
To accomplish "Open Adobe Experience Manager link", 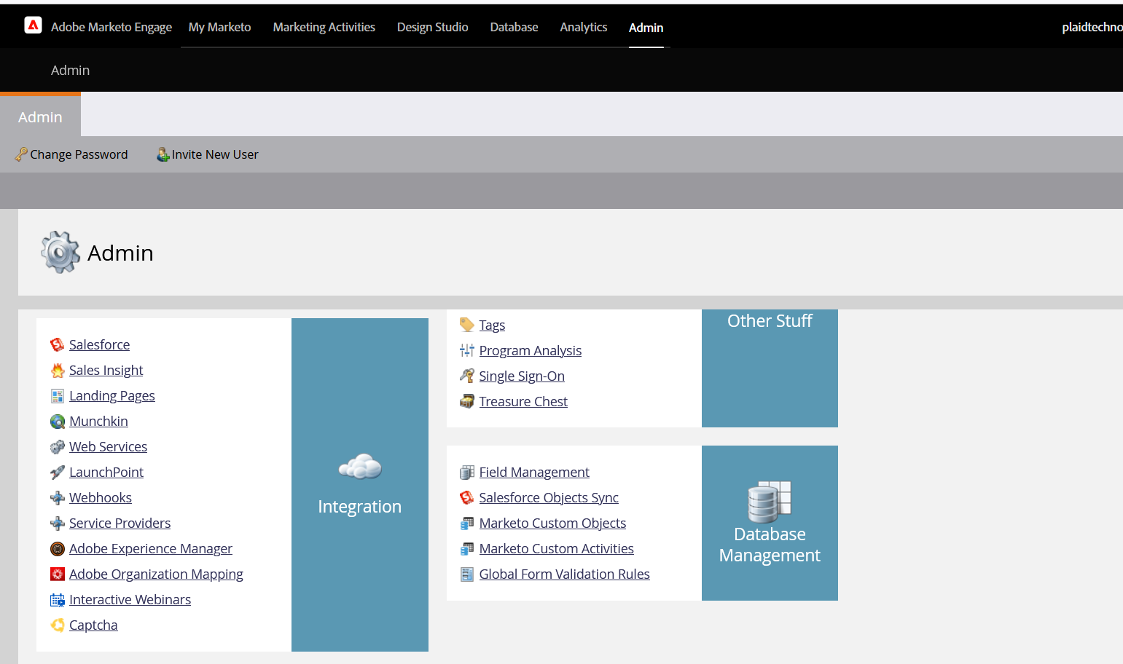I will pos(151,548).
